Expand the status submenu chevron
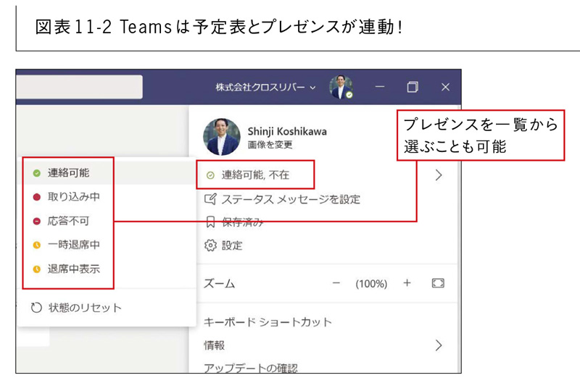 (x=439, y=175)
